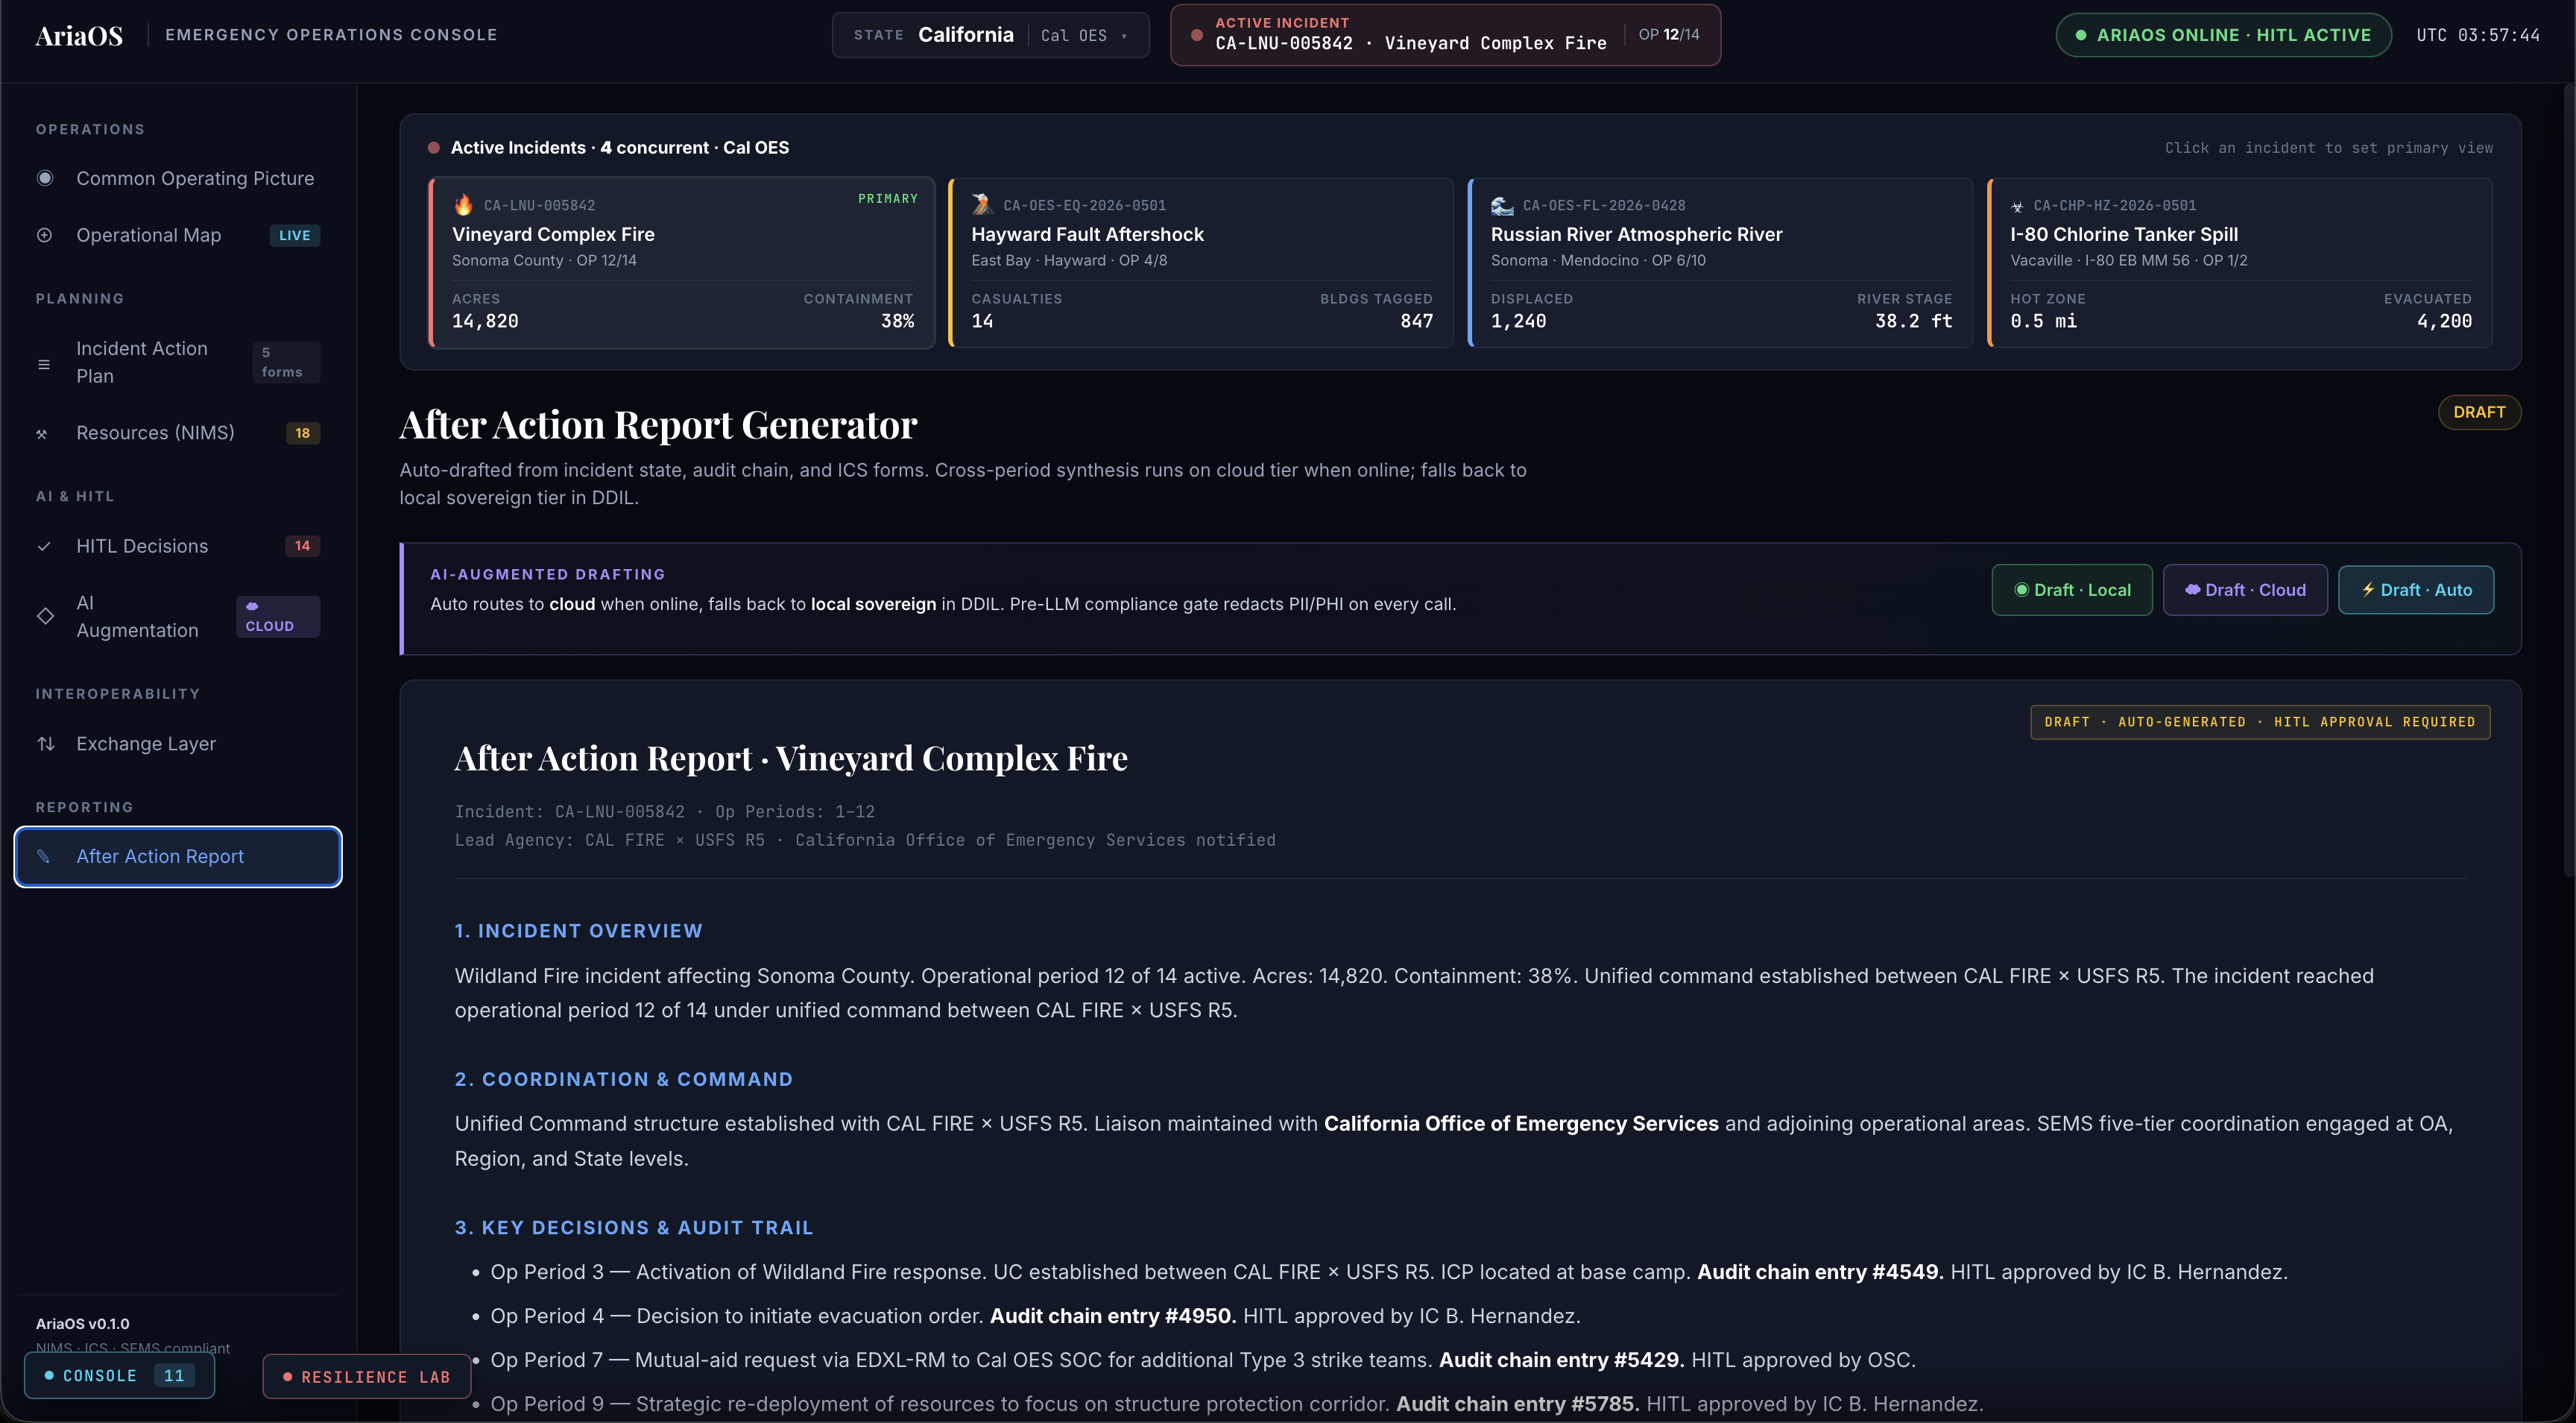
Task: Click the page vertical scrollbar
Action: tap(2568, 480)
